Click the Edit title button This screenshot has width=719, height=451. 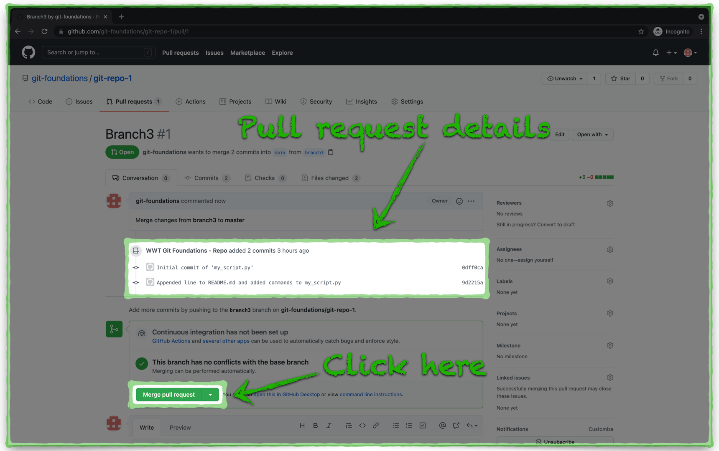(560, 134)
